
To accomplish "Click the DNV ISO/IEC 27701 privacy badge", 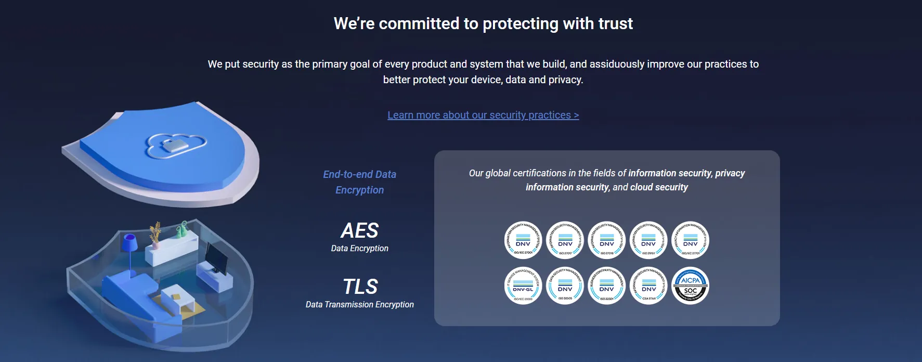I will (x=691, y=240).
